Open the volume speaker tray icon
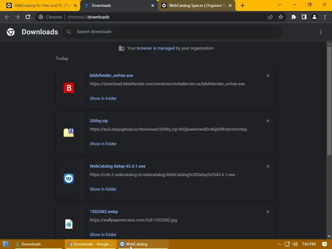 (x=295, y=244)
